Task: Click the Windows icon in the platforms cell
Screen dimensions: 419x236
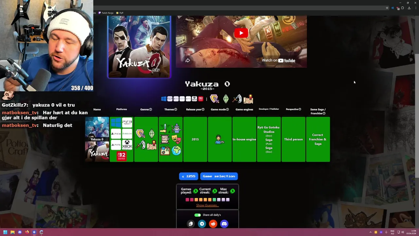Action: (x=116, y=123)
